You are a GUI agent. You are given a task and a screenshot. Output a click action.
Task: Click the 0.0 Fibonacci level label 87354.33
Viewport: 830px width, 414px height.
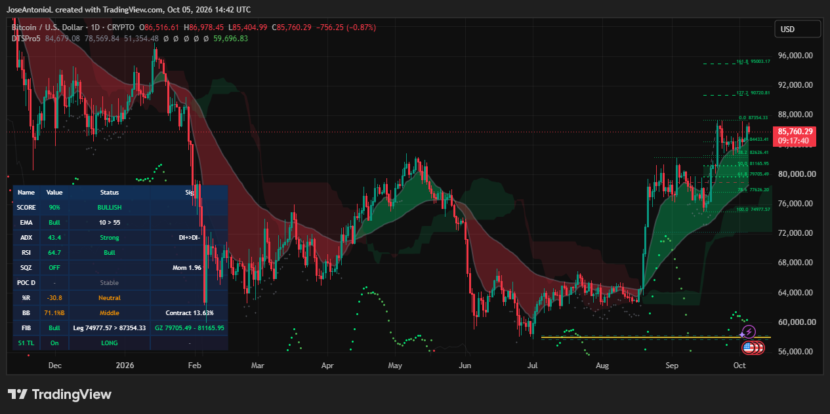coord(755,117)
